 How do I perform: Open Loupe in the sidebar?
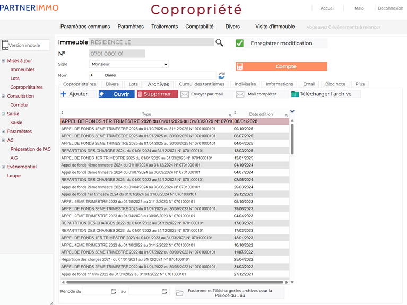tap(14, 176)
